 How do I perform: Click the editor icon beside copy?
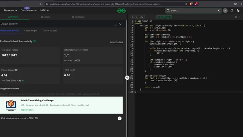click(x=239, y=17)
